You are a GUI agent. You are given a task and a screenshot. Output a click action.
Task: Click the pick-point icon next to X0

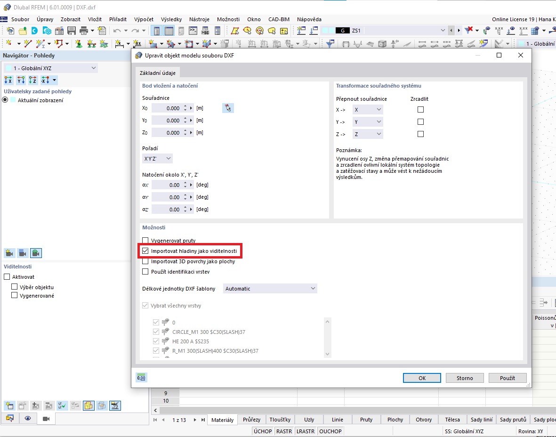[x=228, y=108]
